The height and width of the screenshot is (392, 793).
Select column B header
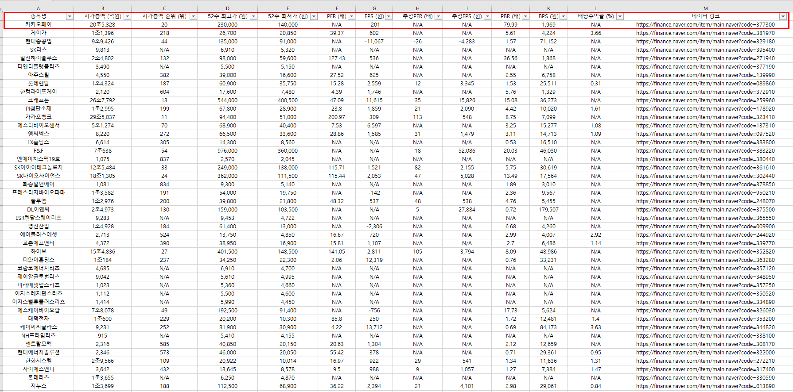coord(103,8)
